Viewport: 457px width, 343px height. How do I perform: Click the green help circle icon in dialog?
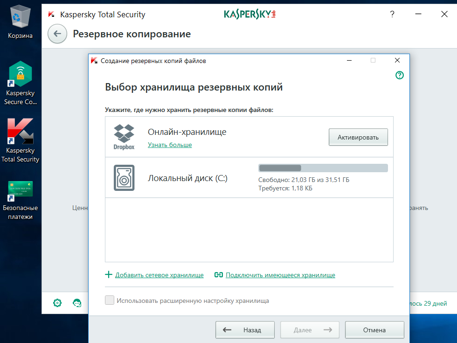[x=400, y=75]
